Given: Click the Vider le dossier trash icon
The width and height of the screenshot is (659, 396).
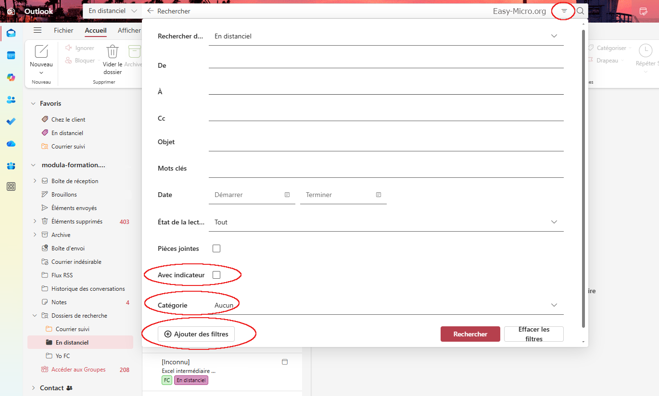Looking at the screenshot, I should point(113,51).
